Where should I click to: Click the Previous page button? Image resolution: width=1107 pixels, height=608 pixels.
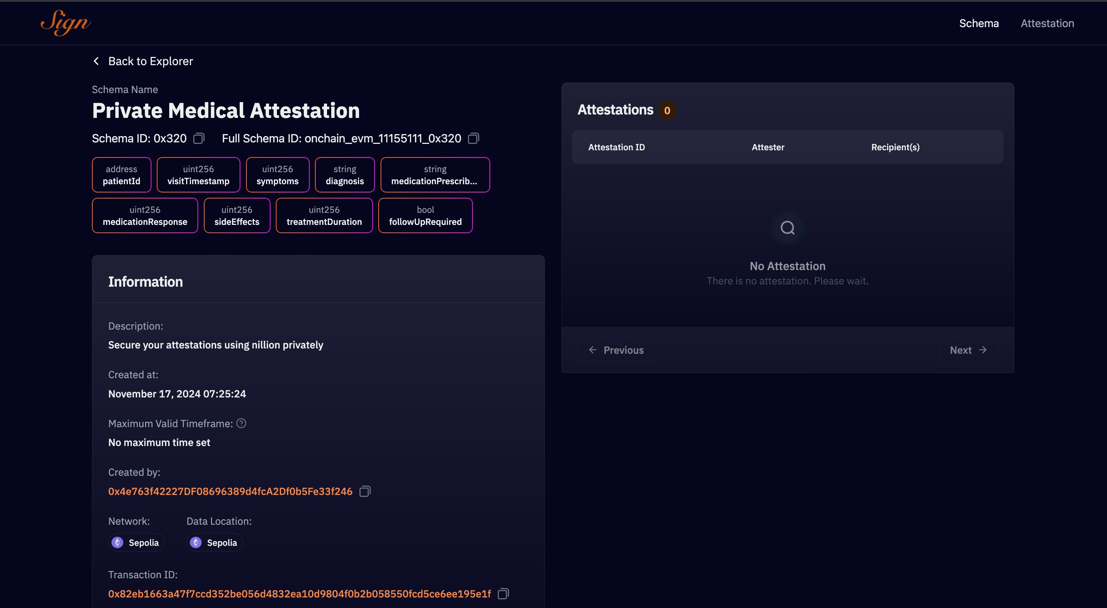[615, 350]
